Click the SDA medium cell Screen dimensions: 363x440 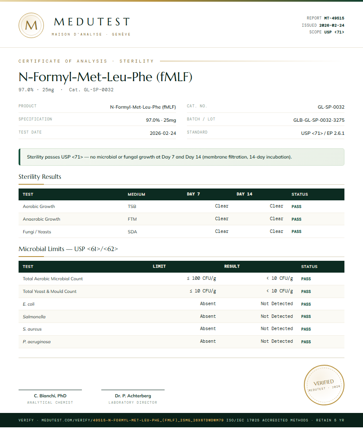pos(132,232)
